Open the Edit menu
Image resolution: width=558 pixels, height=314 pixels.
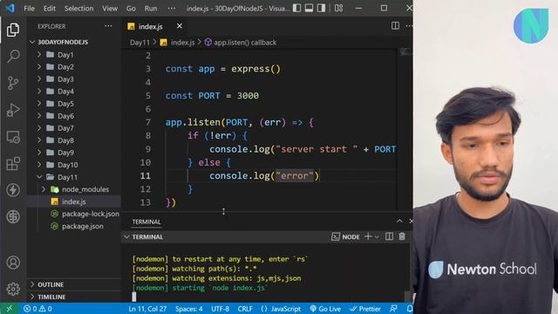tap(50, 8)
